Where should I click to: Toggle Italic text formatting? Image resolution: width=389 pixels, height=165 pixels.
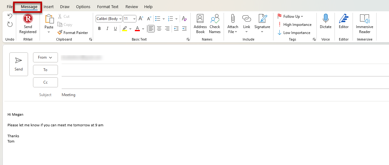(x=107, y=29)
